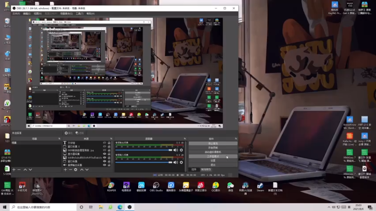Open the 文件(F) menu
The height and width of the screenshot is (211, 376).
pyautogui.click(x=16, y=14)
